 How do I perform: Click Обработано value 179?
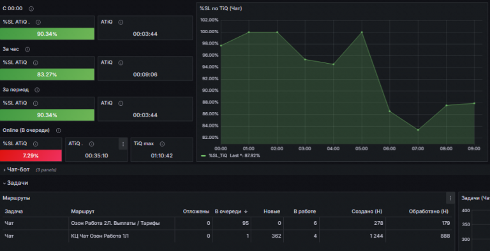445,223
